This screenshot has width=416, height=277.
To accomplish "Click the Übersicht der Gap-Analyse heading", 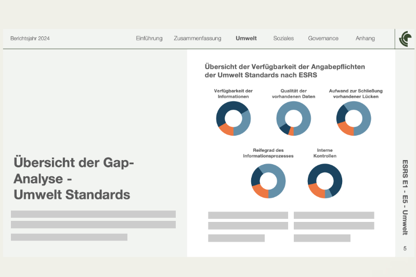I will [x=74, y=178].
